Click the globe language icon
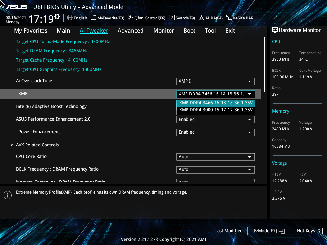Image resolution: width=327 pixels, height=245 pixels. pyautogui.click(x=70, y=18)
